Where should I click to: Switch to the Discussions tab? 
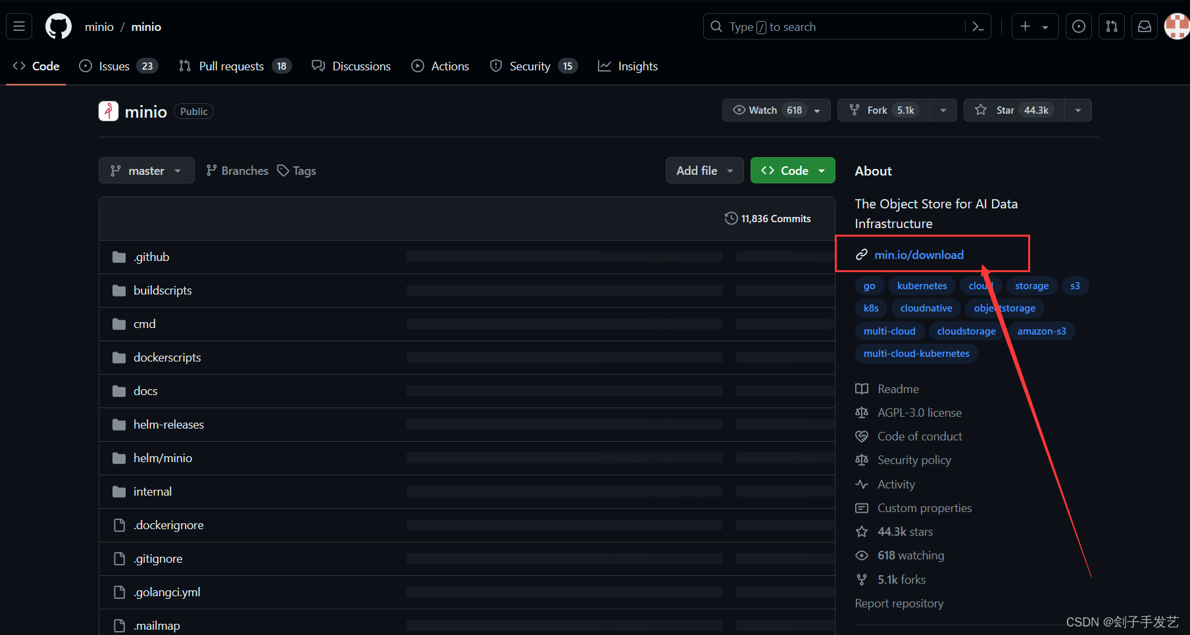(351, 66)
